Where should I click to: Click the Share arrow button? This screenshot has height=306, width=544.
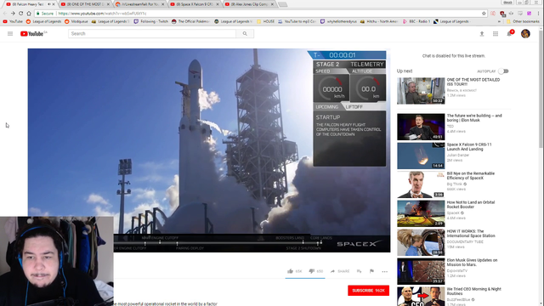point(332,271)
